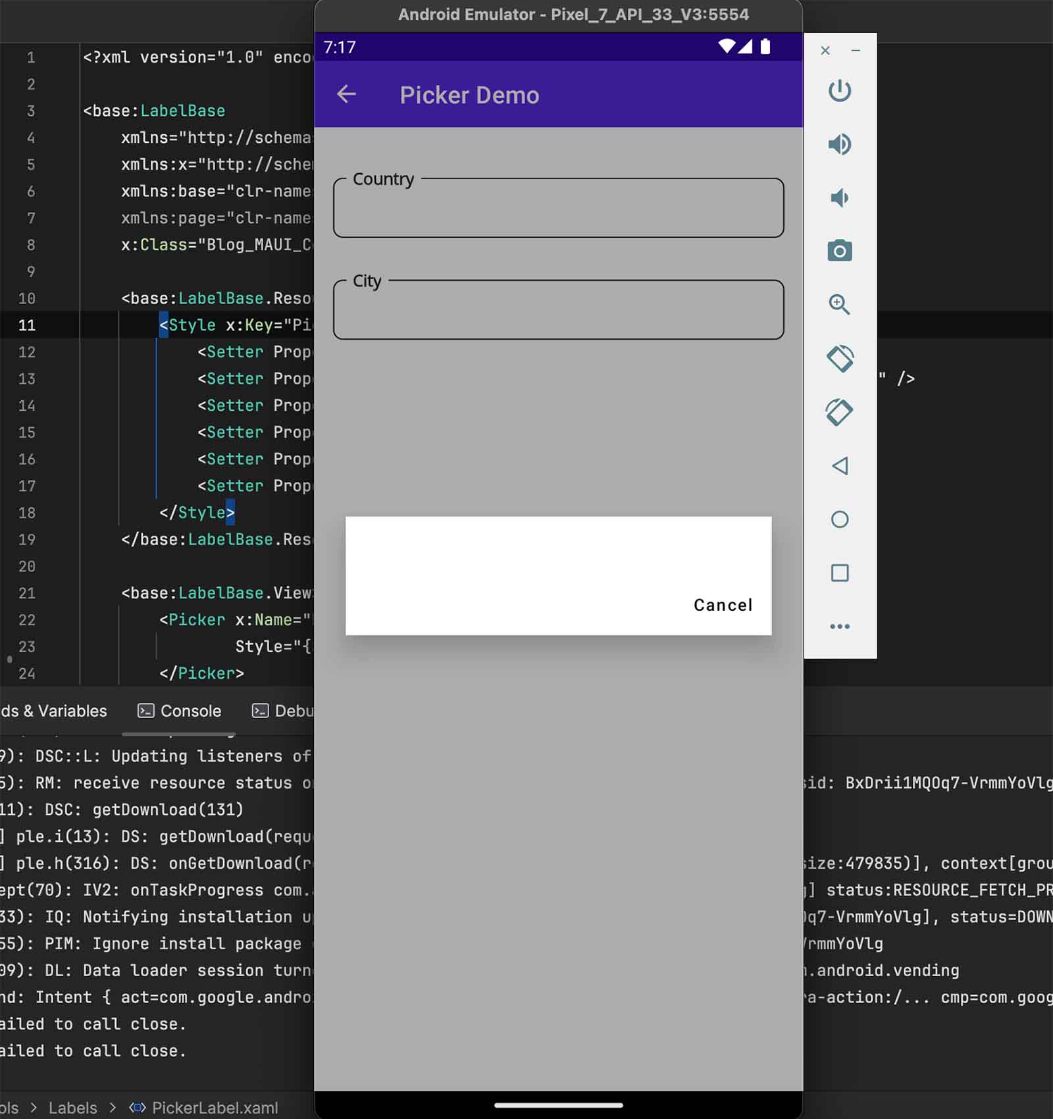Viewport: 1053px width, 1119px height.
Task: Tap the battery icon in Android status bar
Action: point(765,46)
